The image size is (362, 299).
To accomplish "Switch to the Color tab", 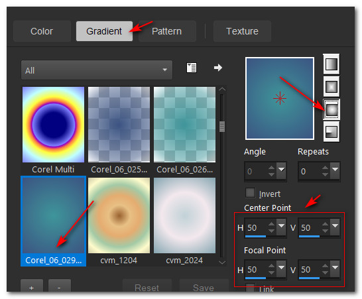I will (42, 31).
